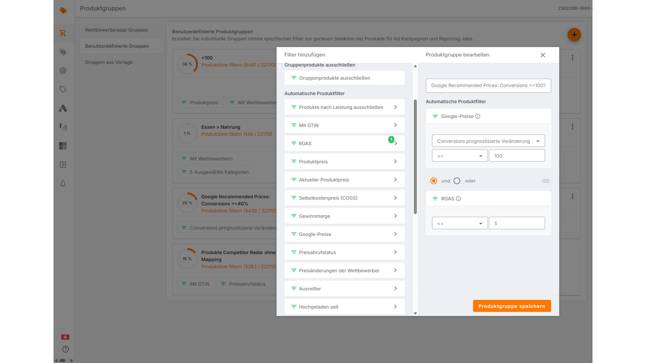Expand Preisänderungen der Wettbewerber filter
The height and width of the screenshot is (363, 646).
(345, 270)
